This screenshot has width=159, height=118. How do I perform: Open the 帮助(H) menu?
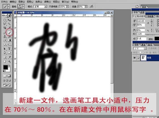coord(74,2)
